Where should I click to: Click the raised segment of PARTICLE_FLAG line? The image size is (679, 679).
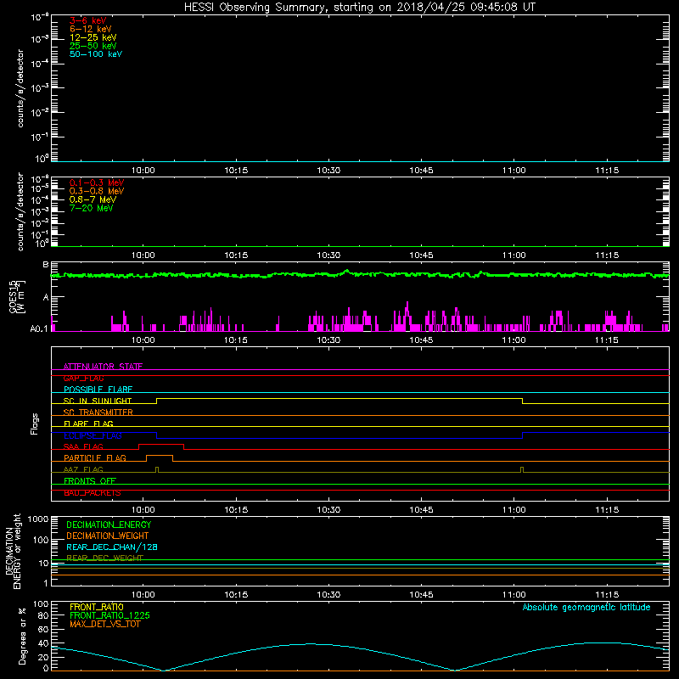[160, 456]
